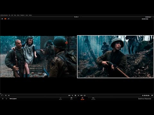
Task: Open the Nodes menu
Action: pos(30,15)
